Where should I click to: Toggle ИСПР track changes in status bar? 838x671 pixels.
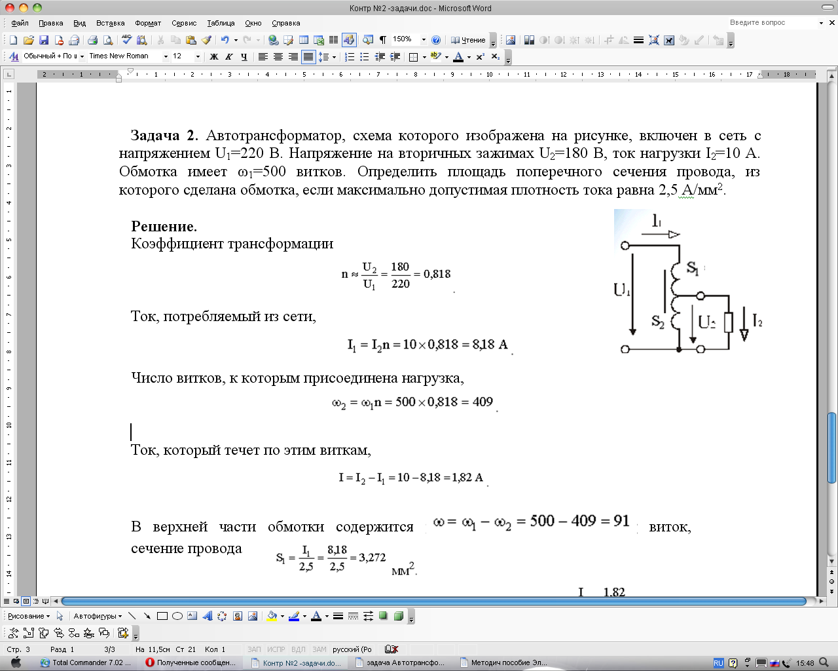click(276, 649)
